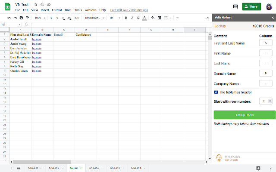
Task: Open the All Sheets list icon
Action: 19,168
